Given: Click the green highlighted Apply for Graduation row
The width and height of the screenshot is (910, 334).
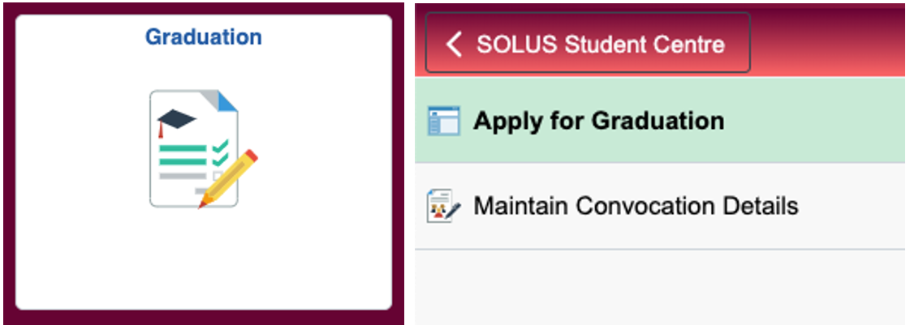Looking at the screenshot, I should pos(812,122).
